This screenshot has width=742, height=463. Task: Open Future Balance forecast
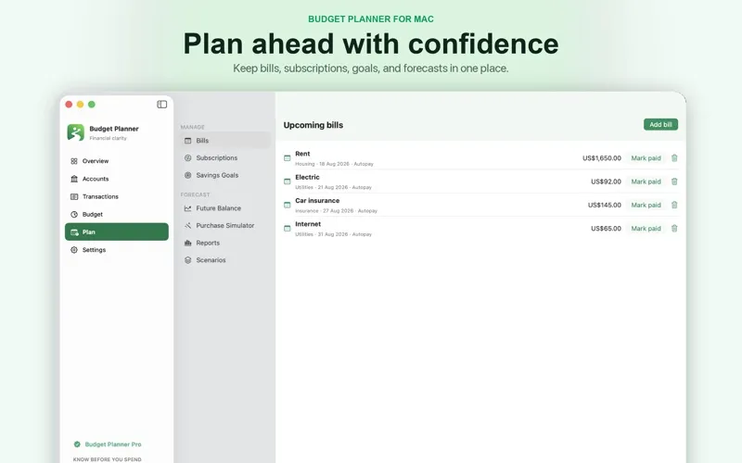pyautogui.click(x=225, y=207)
